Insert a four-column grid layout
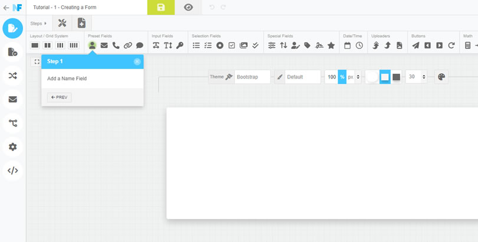The image size is (478, 242). pos(73,45)
